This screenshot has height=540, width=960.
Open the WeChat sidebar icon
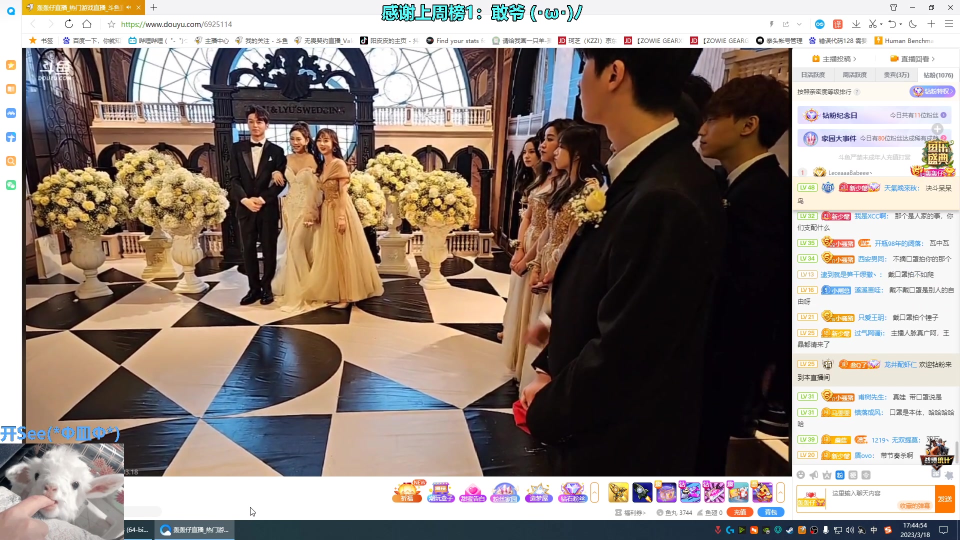coord(11,185)
